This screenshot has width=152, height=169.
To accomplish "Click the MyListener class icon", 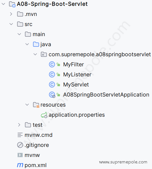I will (52, 74).
